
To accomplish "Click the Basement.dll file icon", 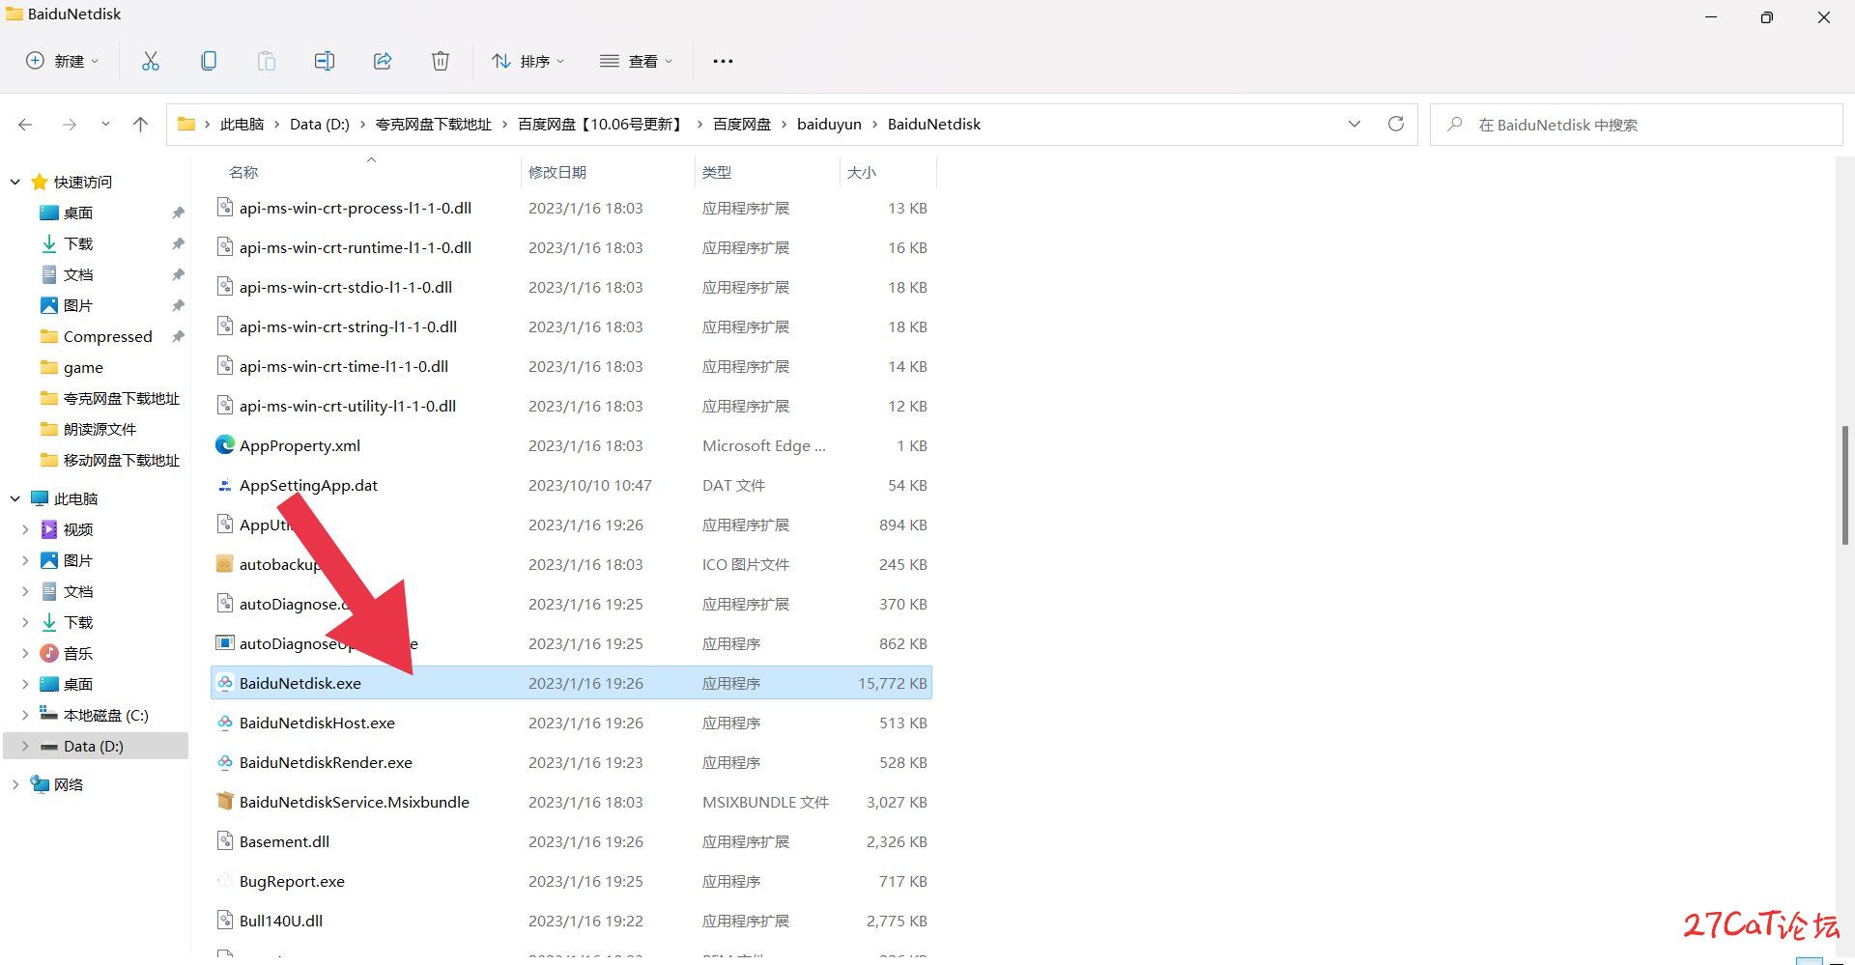I will (x=225, y=841).
